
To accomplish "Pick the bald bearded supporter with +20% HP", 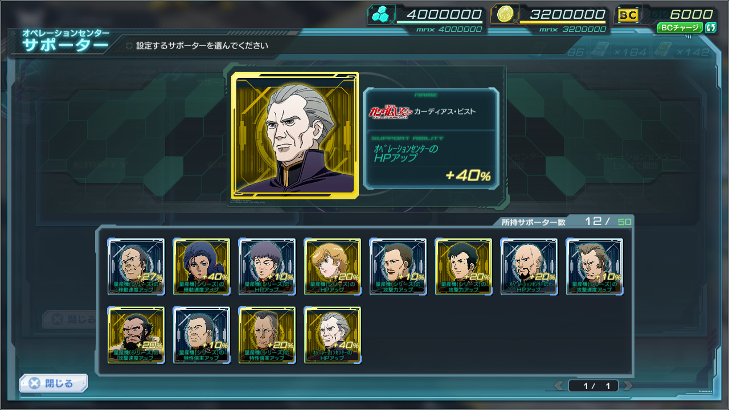I will coord(529,266).
